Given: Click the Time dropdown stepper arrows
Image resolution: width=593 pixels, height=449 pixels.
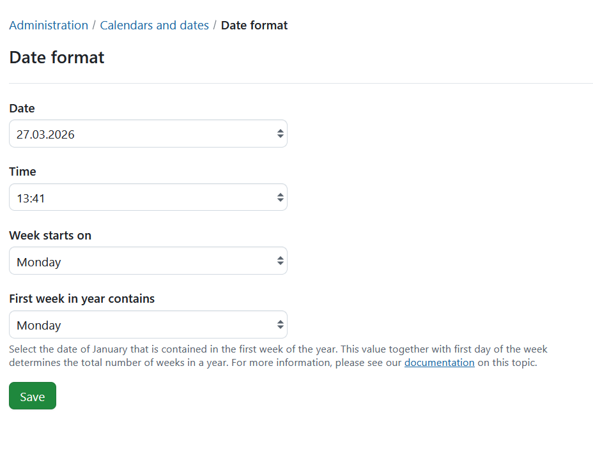Looking at the screenshot, I should click(280, 197).
